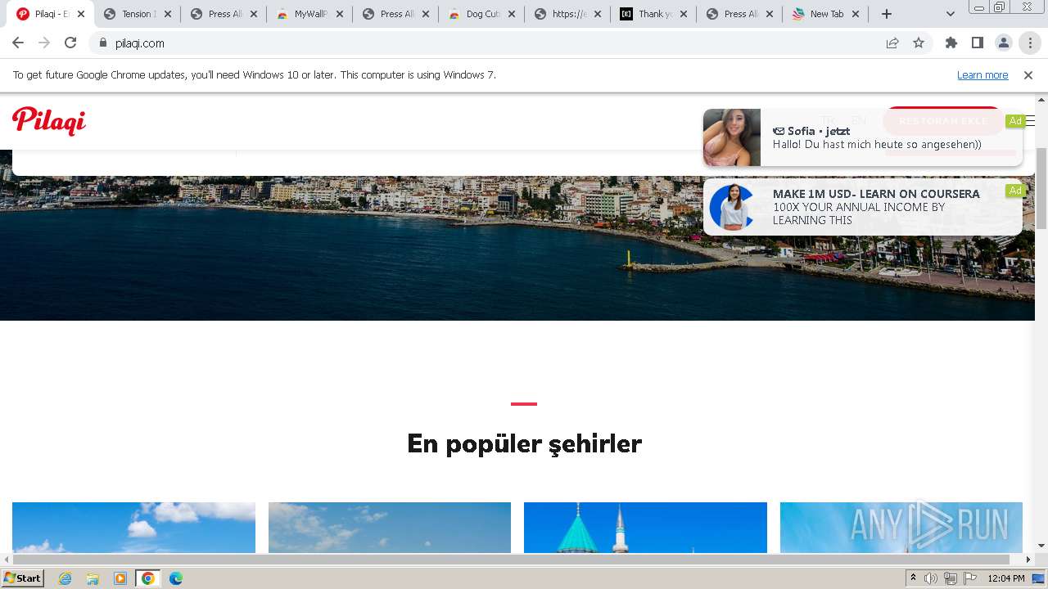Share this page icon
This screenshot has width=1048, height=589.
(892, 43)
